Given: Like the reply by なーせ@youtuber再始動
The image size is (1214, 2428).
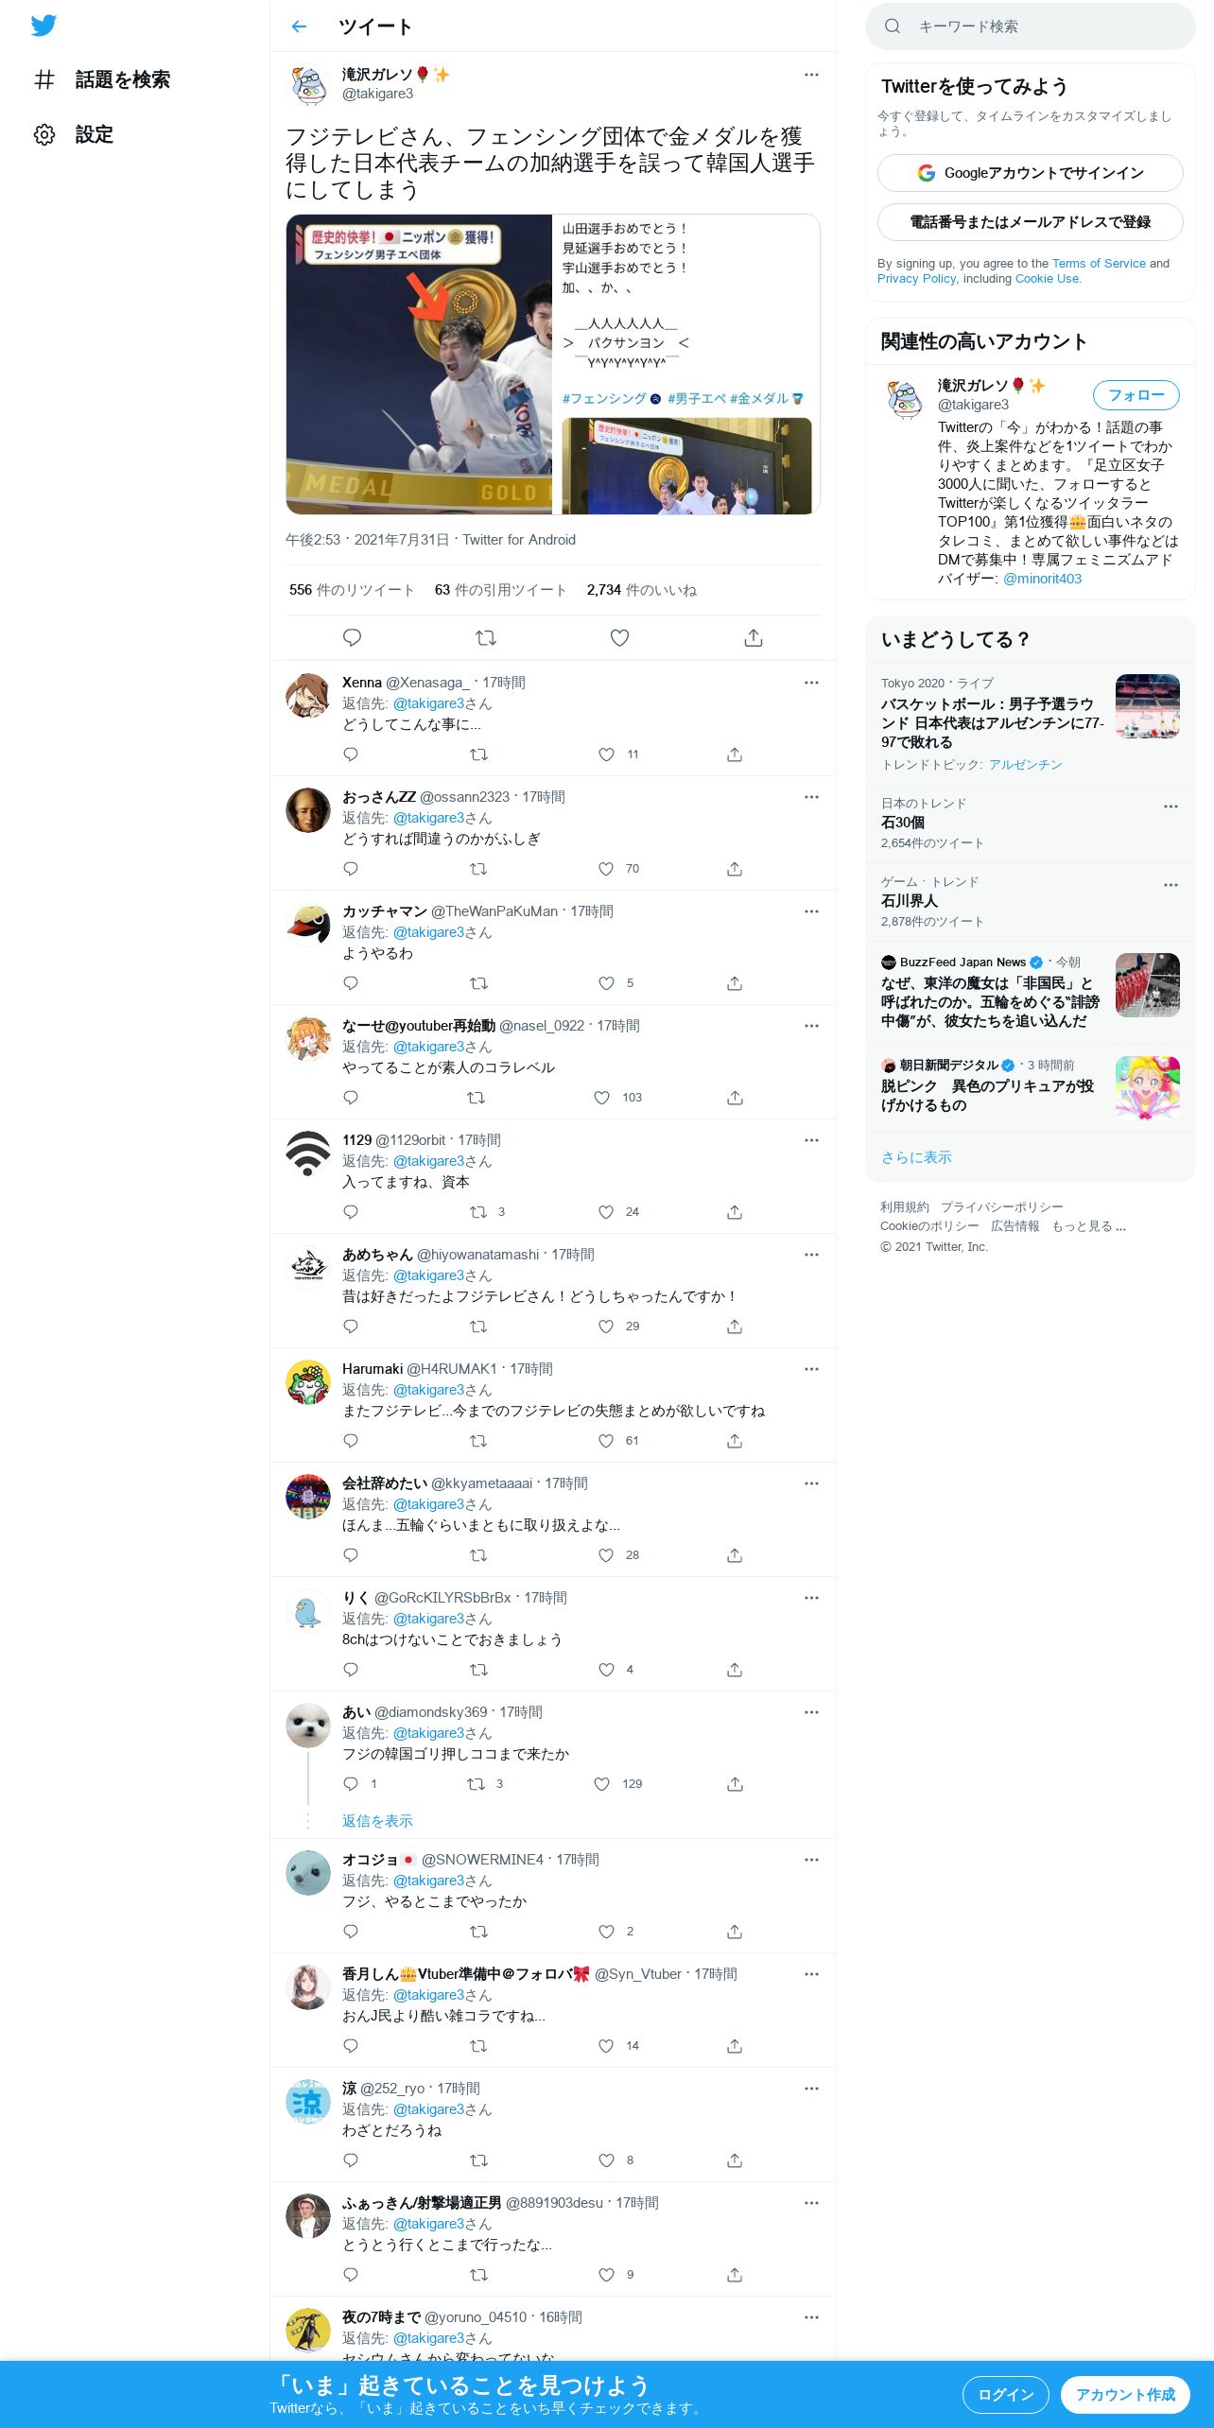Looking at the screenshot, I should (602, 1098).
